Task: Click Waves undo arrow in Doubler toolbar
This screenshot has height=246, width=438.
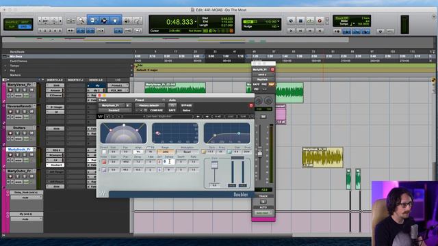Action: tap(108, 117)
